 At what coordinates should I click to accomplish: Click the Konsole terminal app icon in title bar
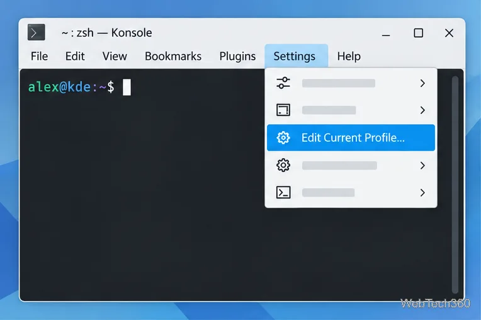point(36,32)
